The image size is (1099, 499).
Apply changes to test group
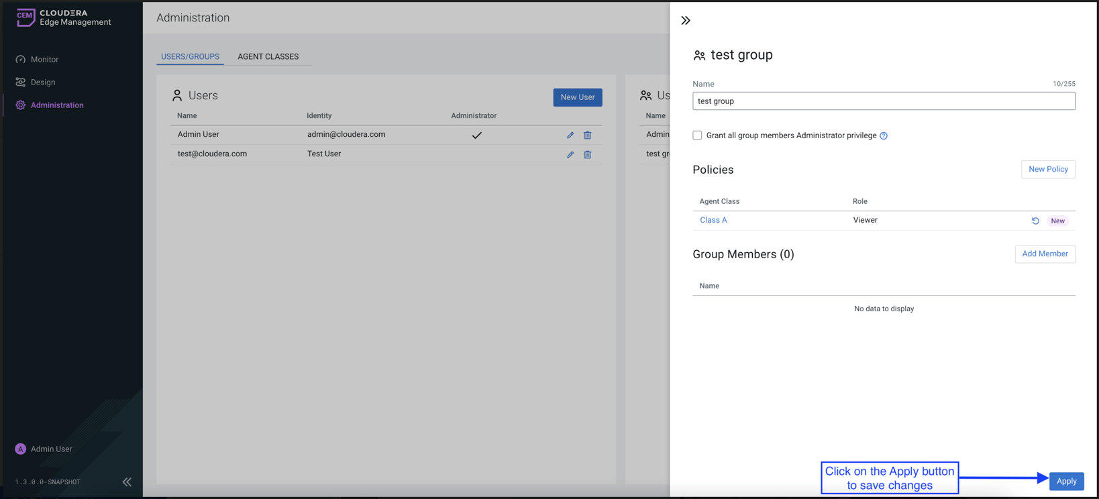click(x=1066, y=481)
